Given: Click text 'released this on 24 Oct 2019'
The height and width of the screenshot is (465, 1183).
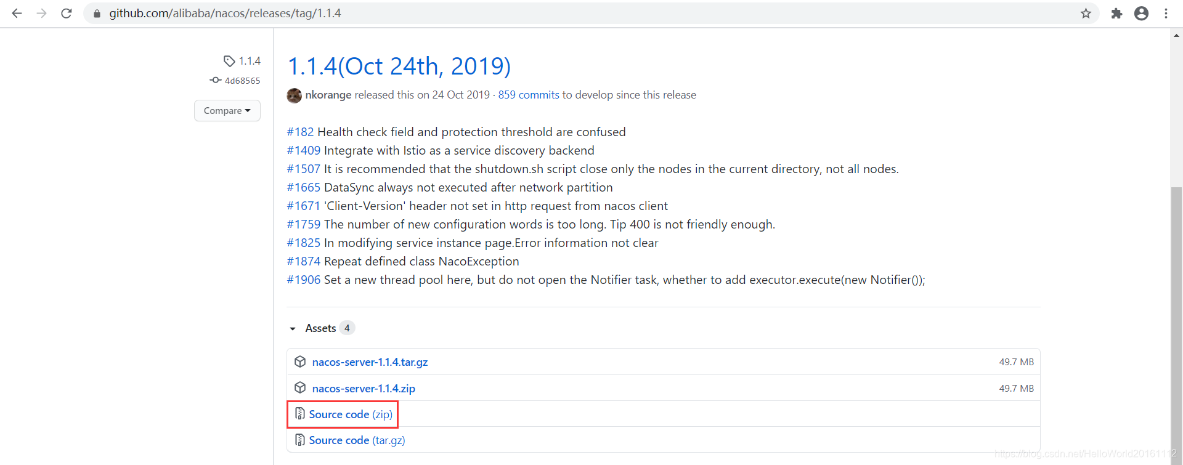Looking at the screenshot, I should tap(422, 95).
